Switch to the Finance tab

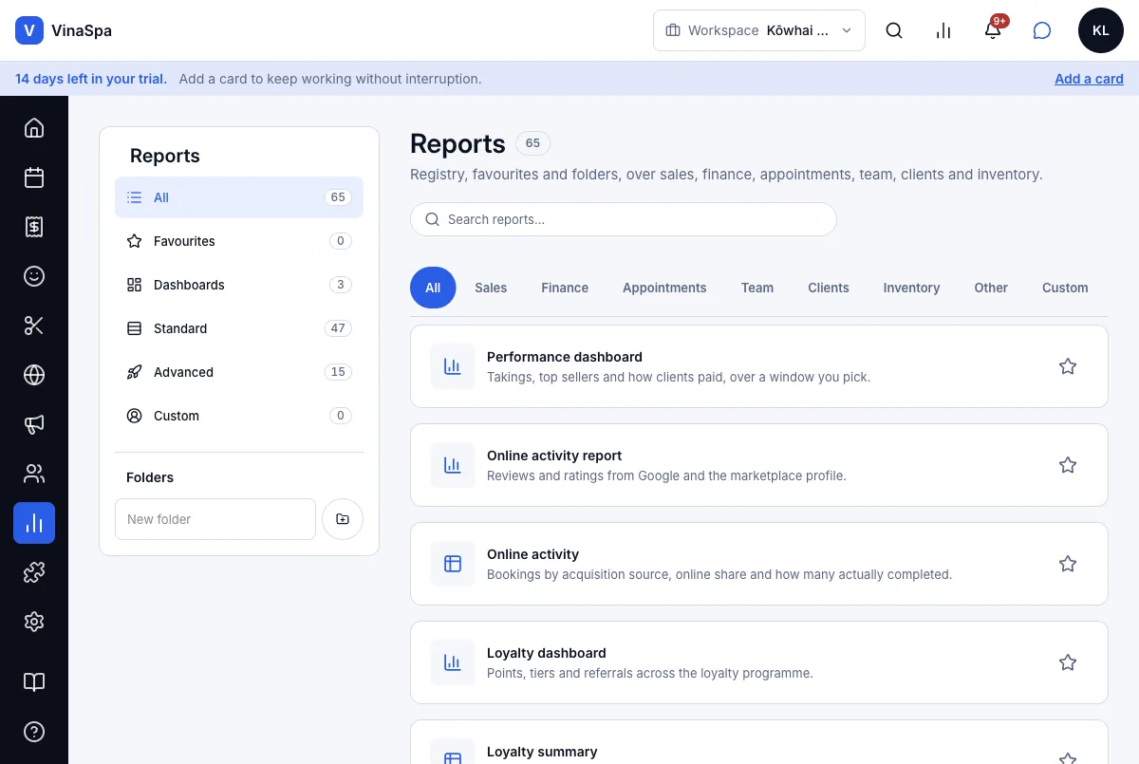pyautogui.click(x=565, y=288)
